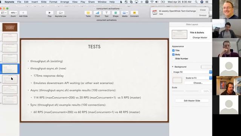Close the OpenWhisk Tech Exchange notification
Viewport: 241px width, 136px height.
tap(203, 10)
